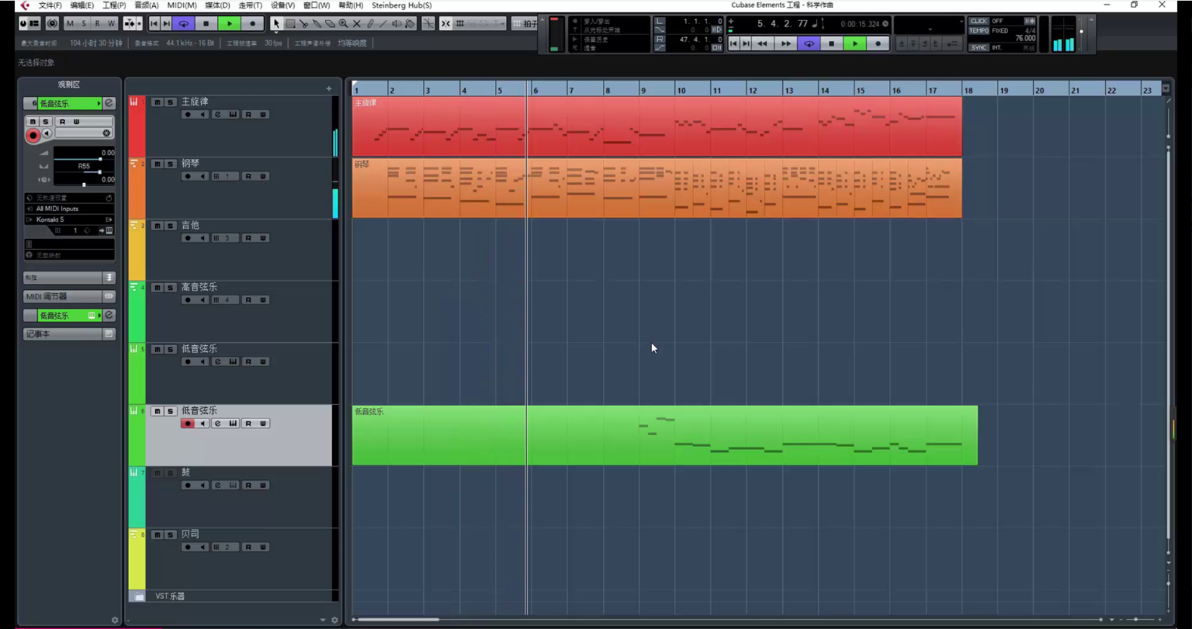
Task: Open Inspector settings gear icon
Action: [x=114, y=620]
